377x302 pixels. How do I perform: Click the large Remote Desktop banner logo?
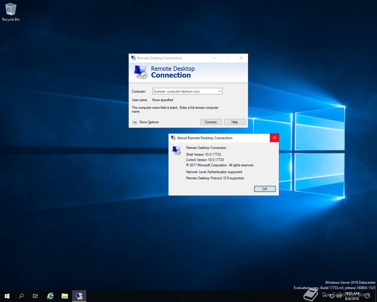(140, 72)
